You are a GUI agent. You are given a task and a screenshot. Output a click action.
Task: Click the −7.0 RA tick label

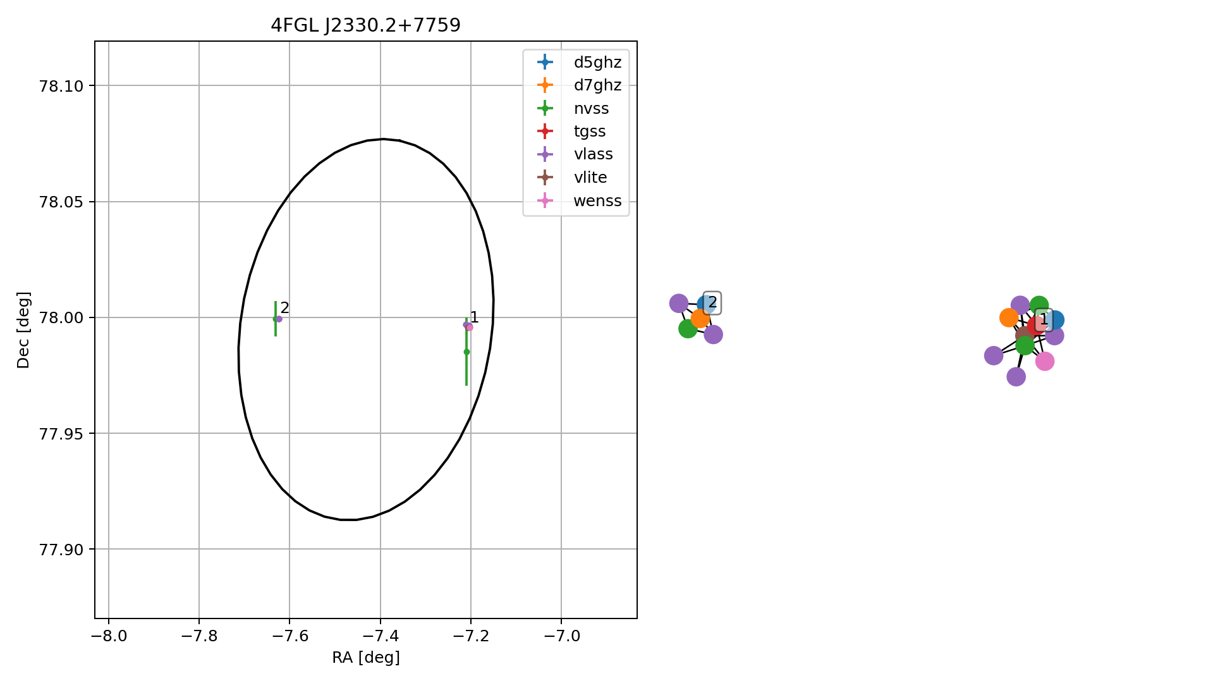pyautogui.click(x=561, y=636)
